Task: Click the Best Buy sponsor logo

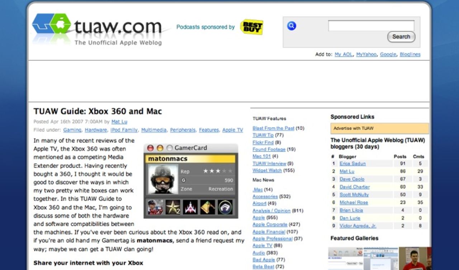Action: 251,27
